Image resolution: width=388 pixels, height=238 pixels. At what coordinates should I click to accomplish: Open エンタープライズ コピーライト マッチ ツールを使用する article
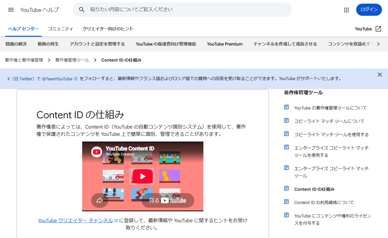coord(332,151)
